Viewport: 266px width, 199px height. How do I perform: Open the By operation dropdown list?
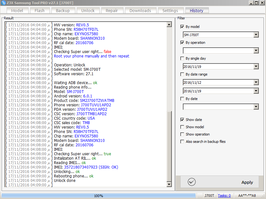coord(256,50)
